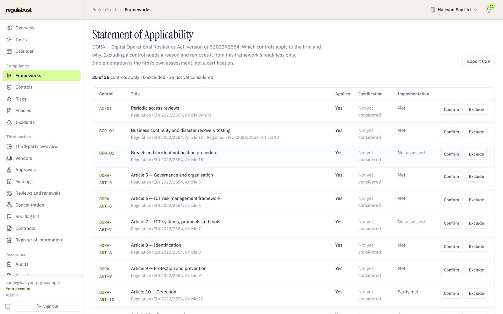
Task: Confirm DORA-ART-5 Governance and organisation
Action: tap(451, 176)
